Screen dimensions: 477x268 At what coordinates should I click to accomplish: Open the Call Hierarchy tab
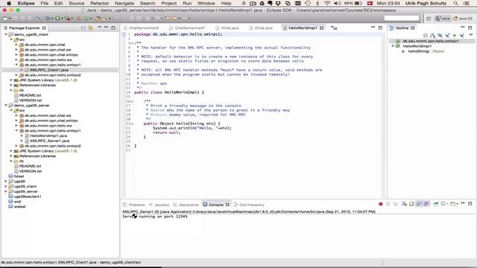(x=249, y=205)
